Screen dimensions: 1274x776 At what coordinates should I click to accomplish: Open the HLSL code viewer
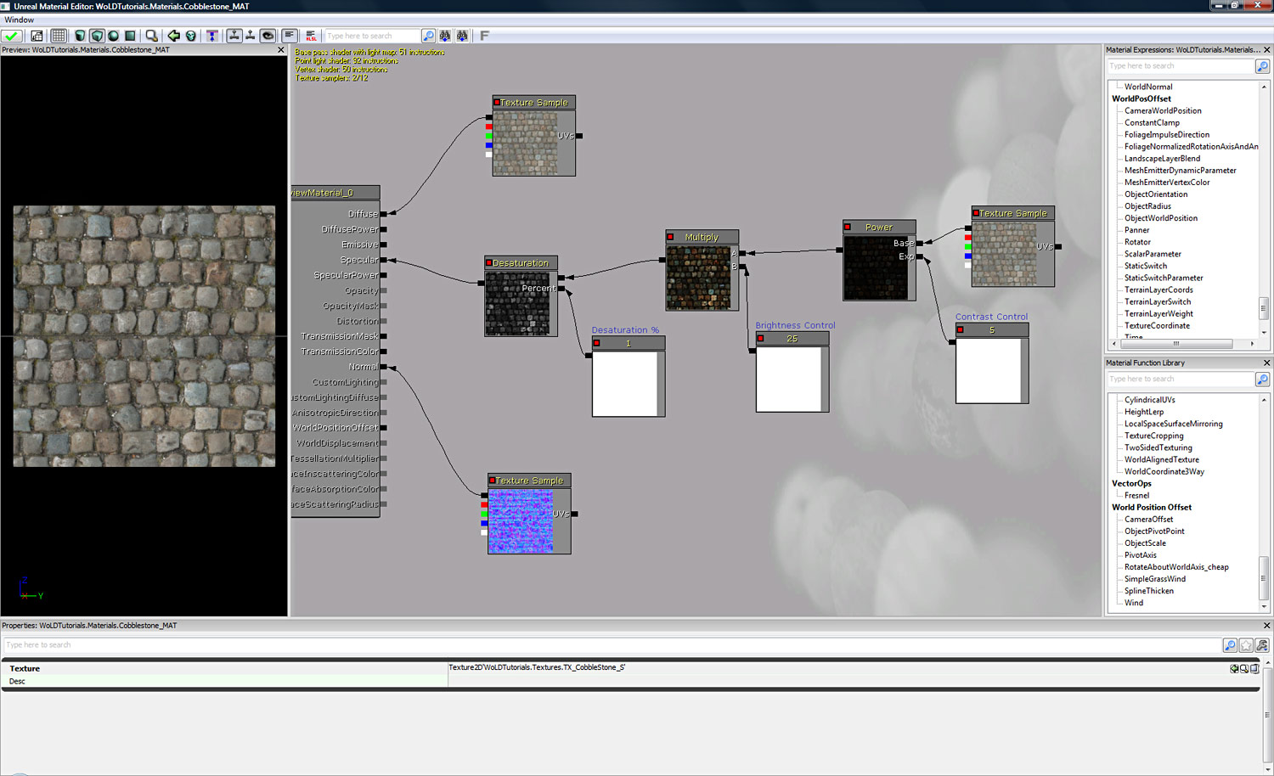(311, 36)
